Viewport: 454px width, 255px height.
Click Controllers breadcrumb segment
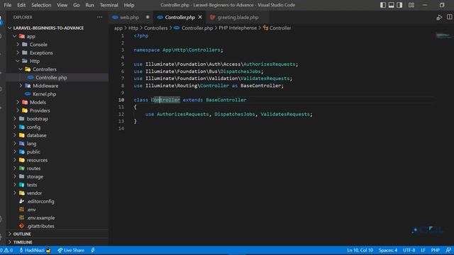(156, 28)
